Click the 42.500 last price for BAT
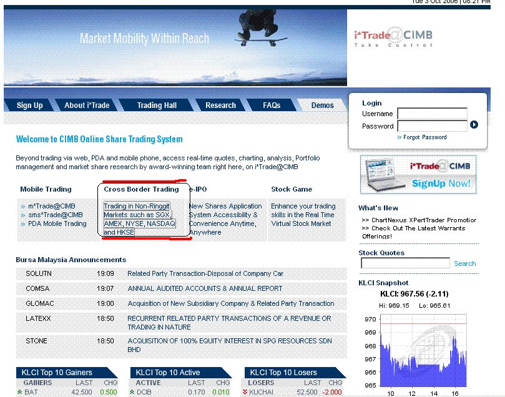Image resolution: width=505 pixels, height=397 pixels. pos(82,392)
